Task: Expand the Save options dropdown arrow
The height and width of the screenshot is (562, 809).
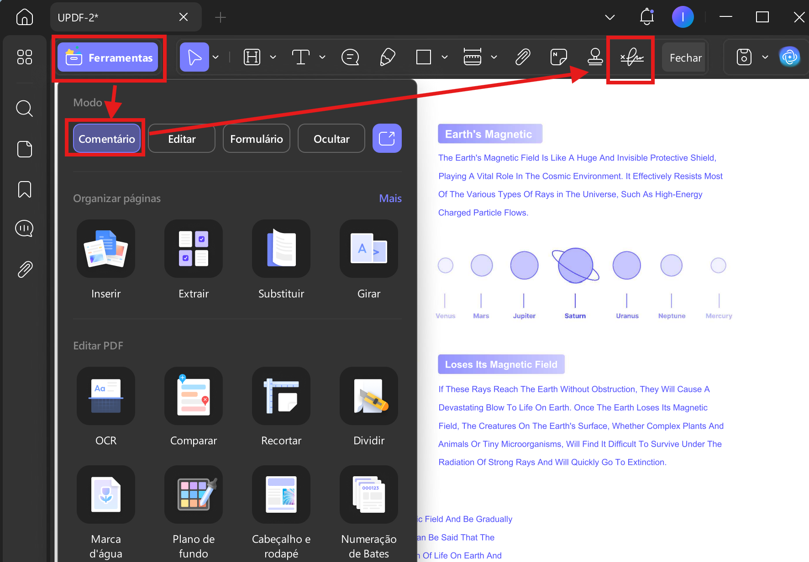Action: pyautogui.click(x=765, y=57)
